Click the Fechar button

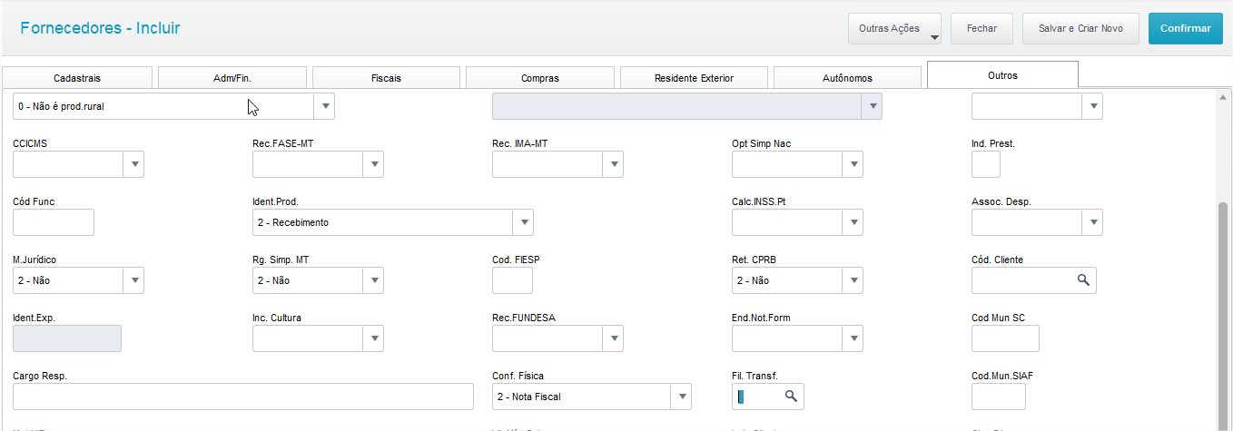pyautogui.click(x=981, y=28)
